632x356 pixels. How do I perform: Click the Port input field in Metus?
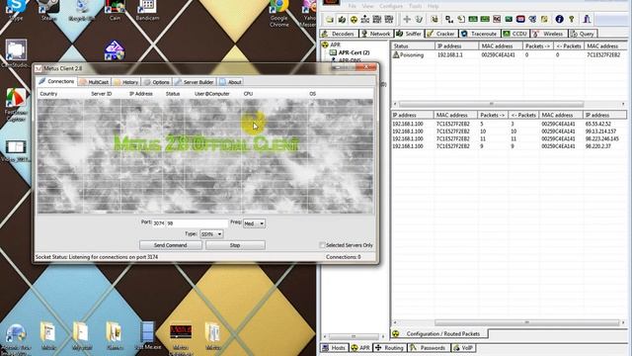point(190,223)
